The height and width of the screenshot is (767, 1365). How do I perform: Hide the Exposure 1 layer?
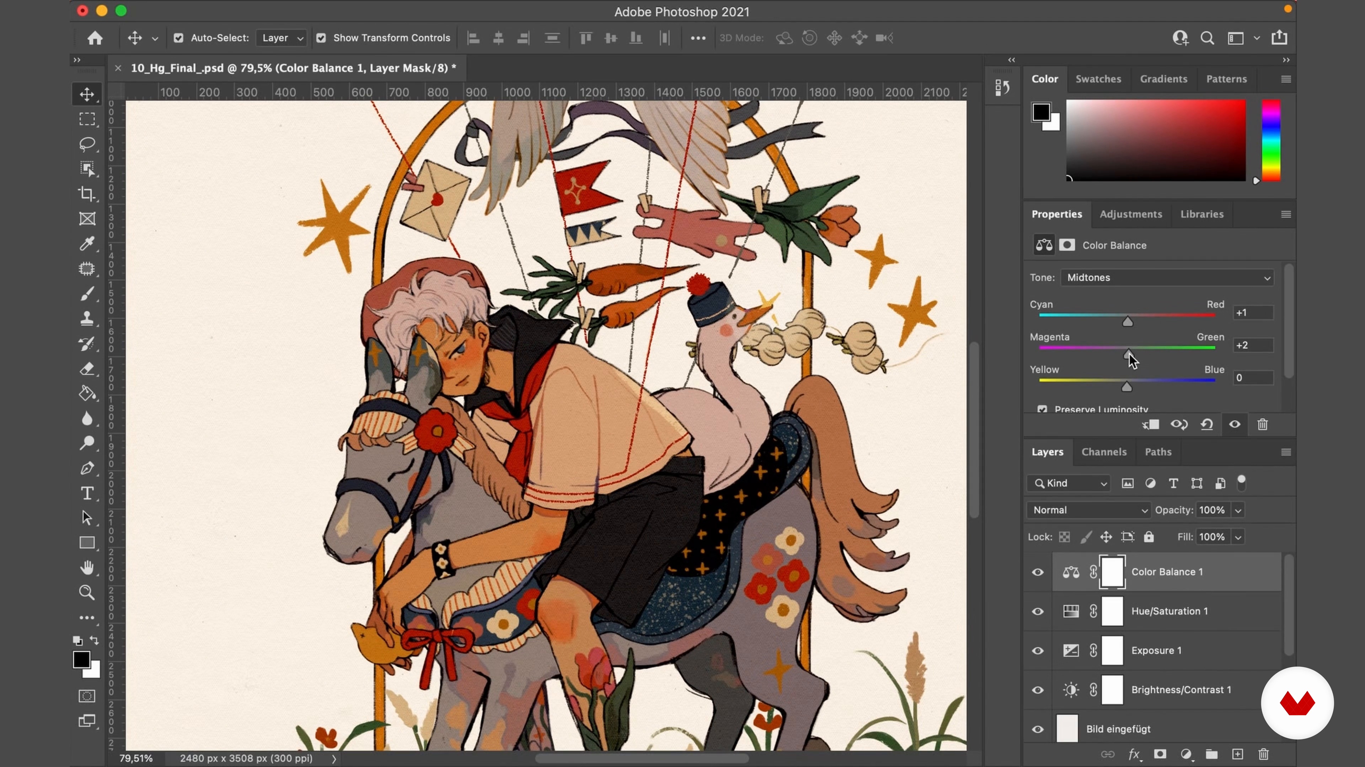pos(1038,651)
